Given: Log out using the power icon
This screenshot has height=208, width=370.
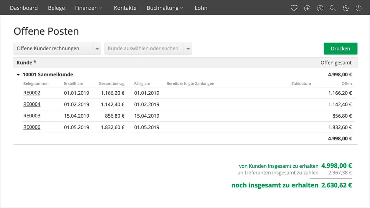Looking at the screenshot, I should (x=359, y=8).
